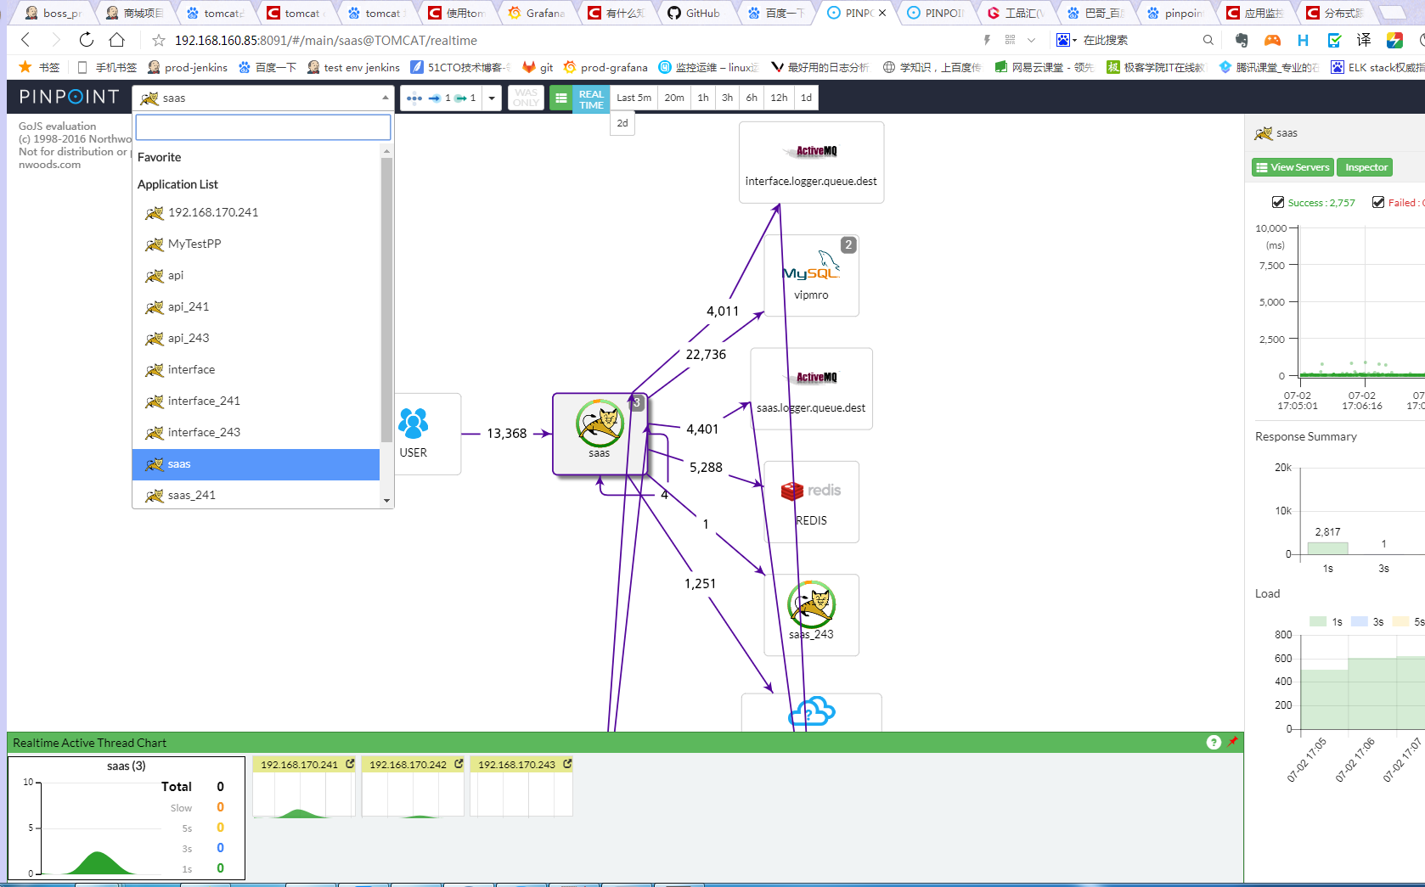Choose 192.168.170.241 from Application List
The width and height of the screenshot is (1425, 887).
click(256, 212)
